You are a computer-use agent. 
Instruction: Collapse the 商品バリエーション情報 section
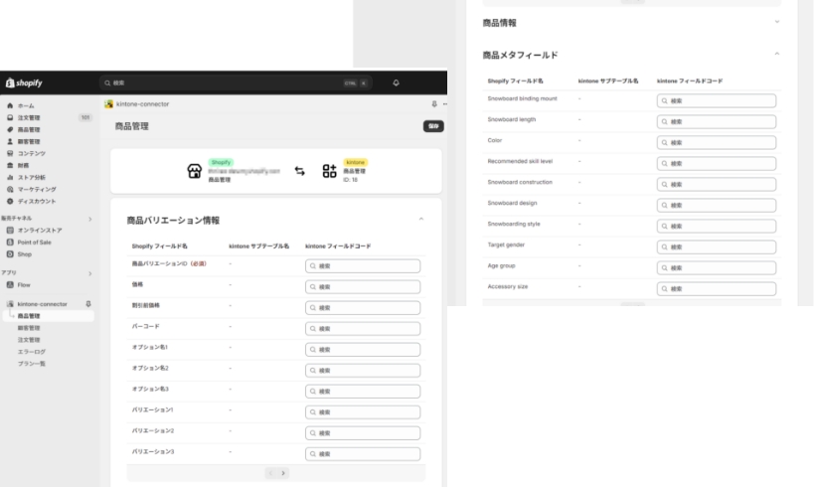[x=419, y=219]
